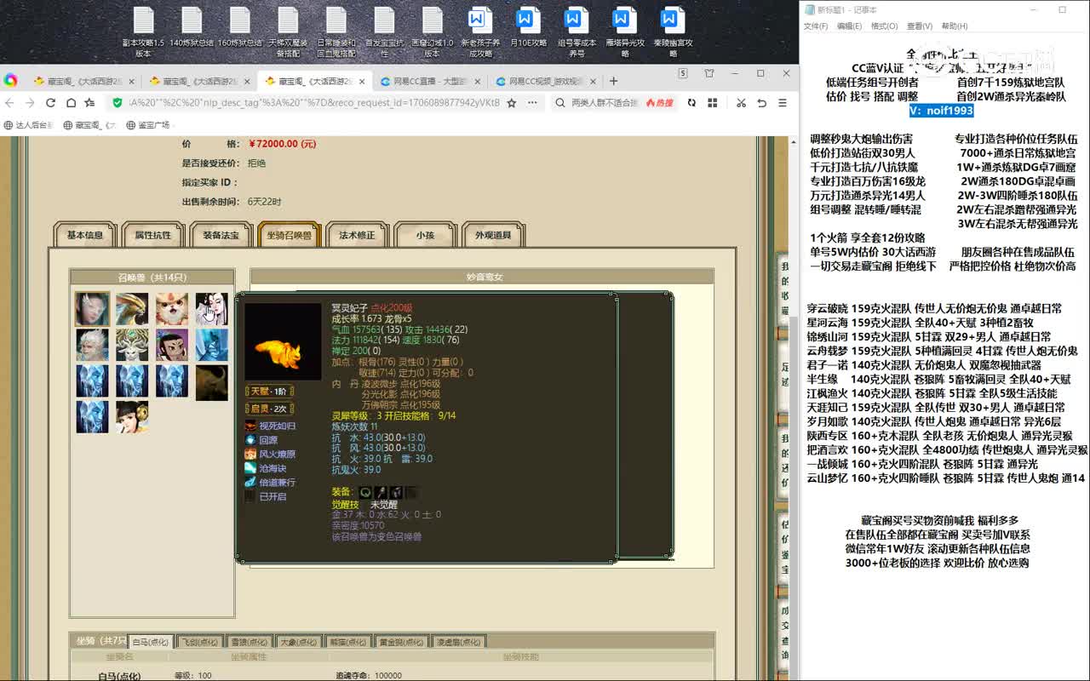The height and width of the screenshot is (681, 1090).
Task: Select the 飞剑(点化) mount tab
Action: click(x=201, y=642)
